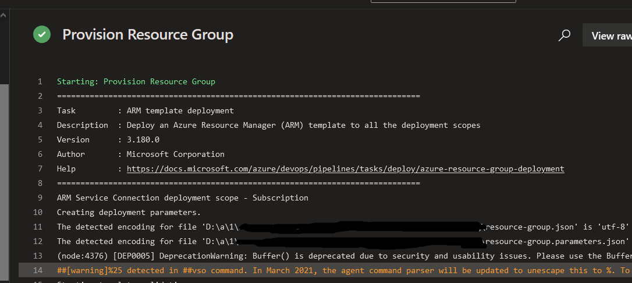Click line number 14 in gutter
The height and width of the screenshot is (283, 632).
[37, 270]
